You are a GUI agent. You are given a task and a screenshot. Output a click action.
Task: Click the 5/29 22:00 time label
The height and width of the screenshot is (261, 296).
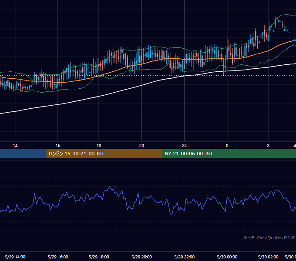click(185, 257)
